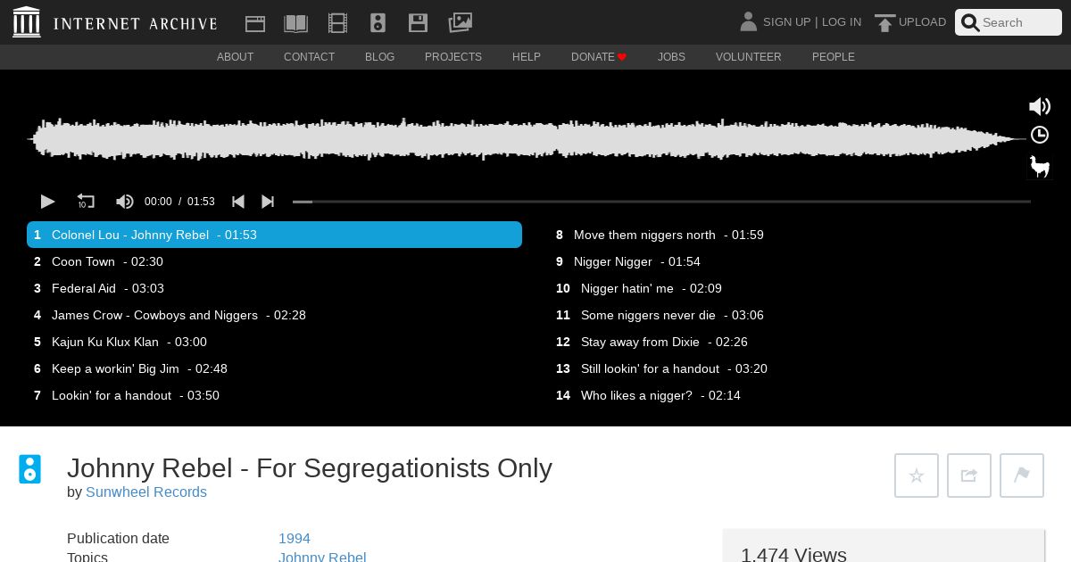Click the Log In link
This screenshot has height=562, width=1071.
842,22
